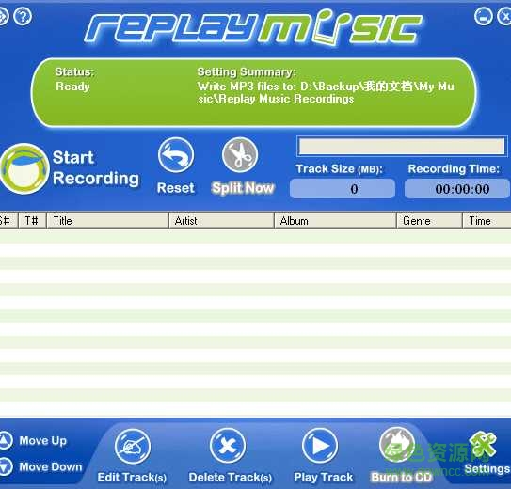Click the Track Size (MB) label
This screenshot has width=511, height=489.
click(339, 168)
